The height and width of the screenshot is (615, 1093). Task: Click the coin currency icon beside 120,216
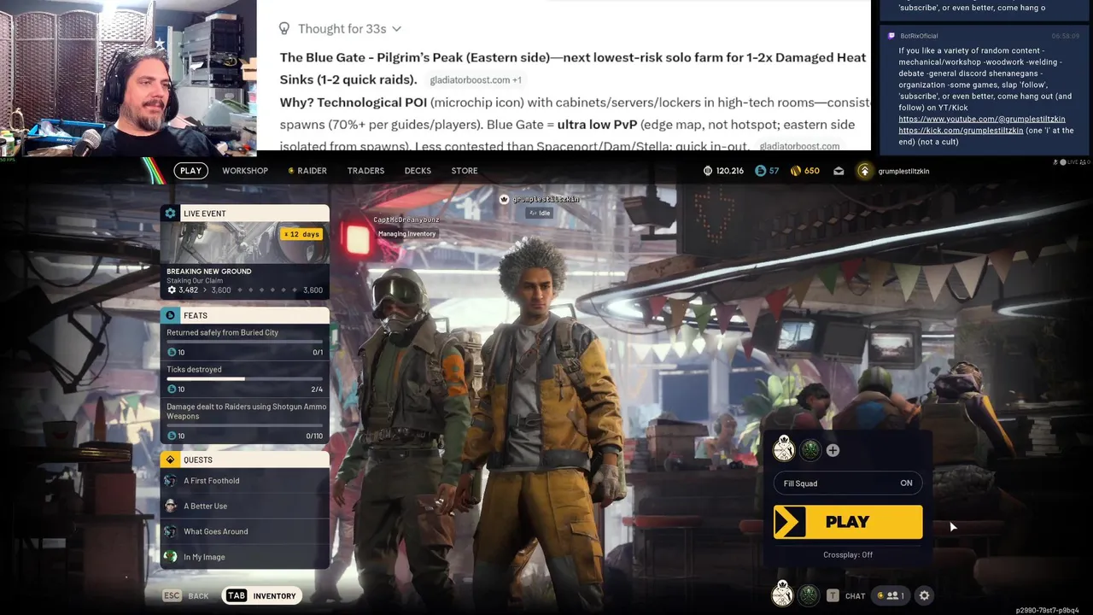pyautogui.click(x=708, y=171)
